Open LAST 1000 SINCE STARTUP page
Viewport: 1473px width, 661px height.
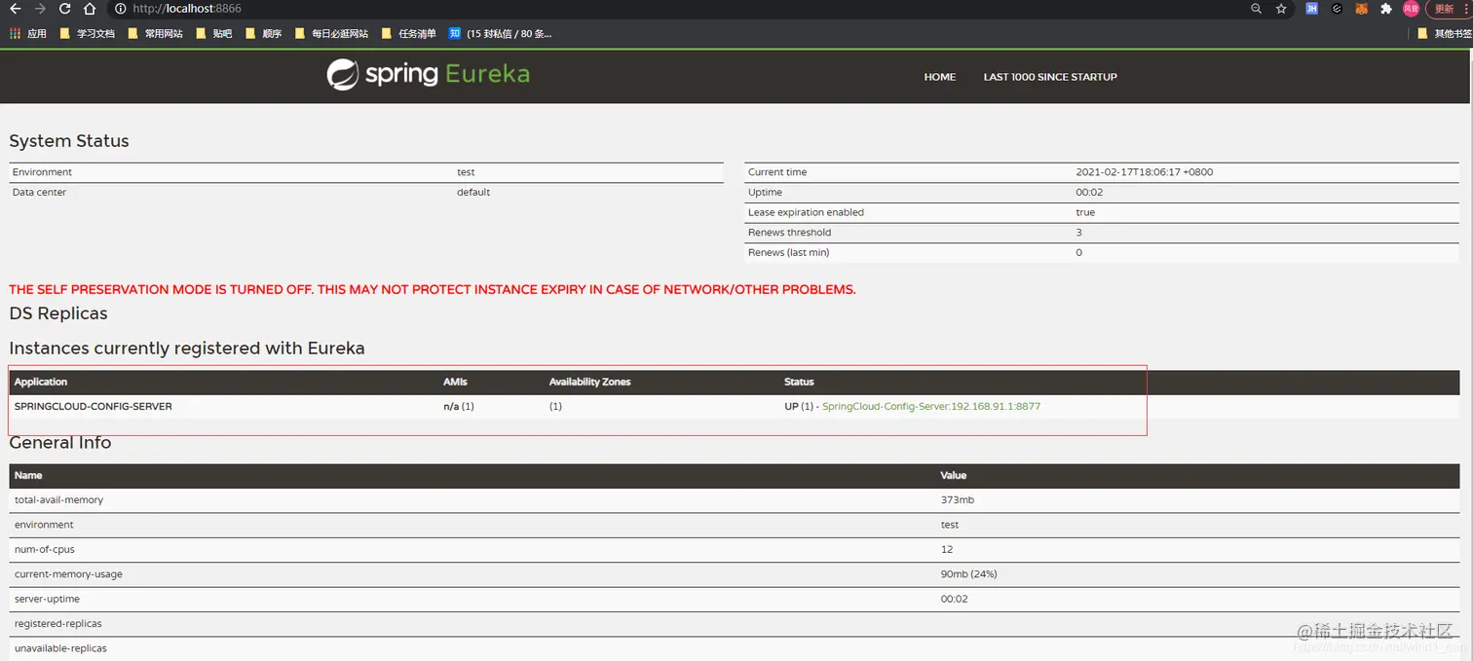[x=1050, y=77]
